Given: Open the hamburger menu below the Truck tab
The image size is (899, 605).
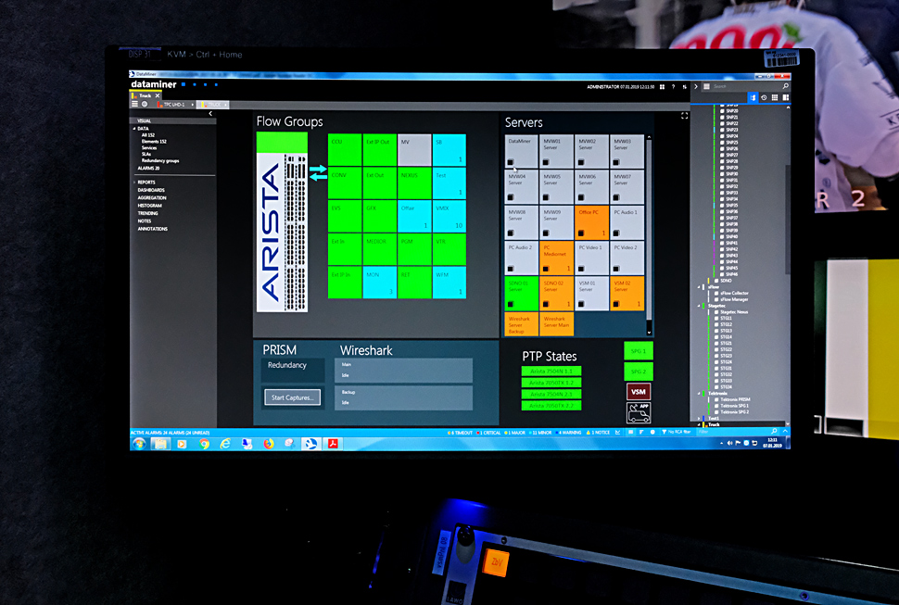Looking at the screenshot, I should (134, 105).
